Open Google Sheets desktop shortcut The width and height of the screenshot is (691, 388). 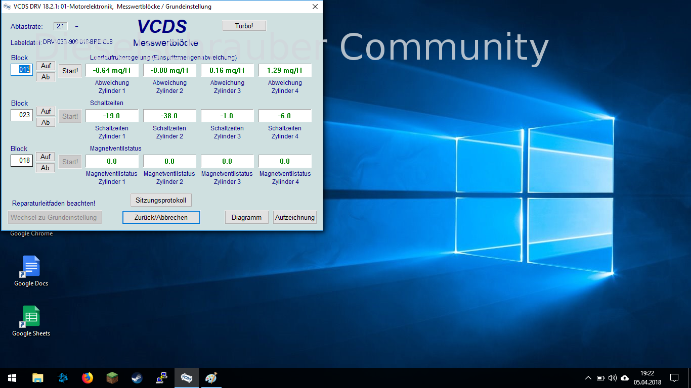point(31,321)
